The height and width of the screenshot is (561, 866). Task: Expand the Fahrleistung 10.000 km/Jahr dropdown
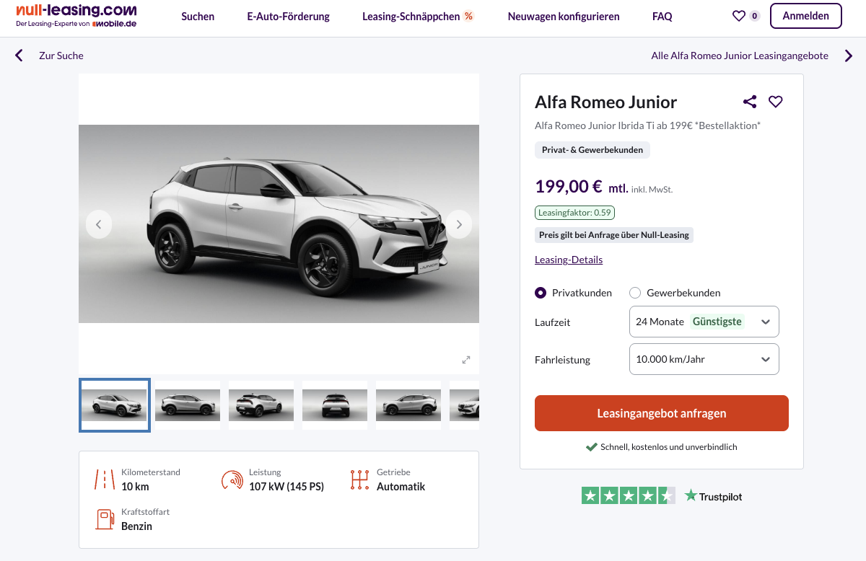point(704,359)
